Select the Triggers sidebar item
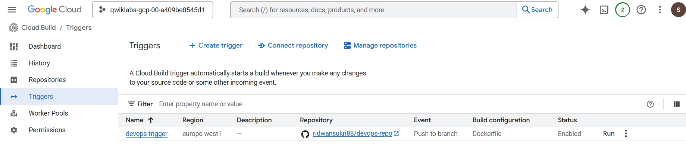 pos(59,97)
